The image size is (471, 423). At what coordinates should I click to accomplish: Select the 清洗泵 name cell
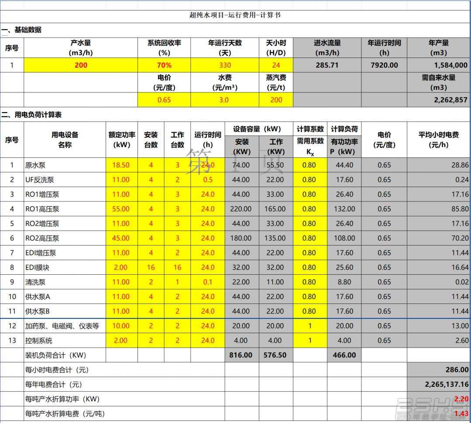click(65, 282)
